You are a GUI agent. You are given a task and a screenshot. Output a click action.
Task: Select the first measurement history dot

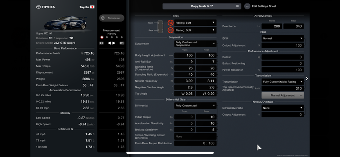point(102,37)
